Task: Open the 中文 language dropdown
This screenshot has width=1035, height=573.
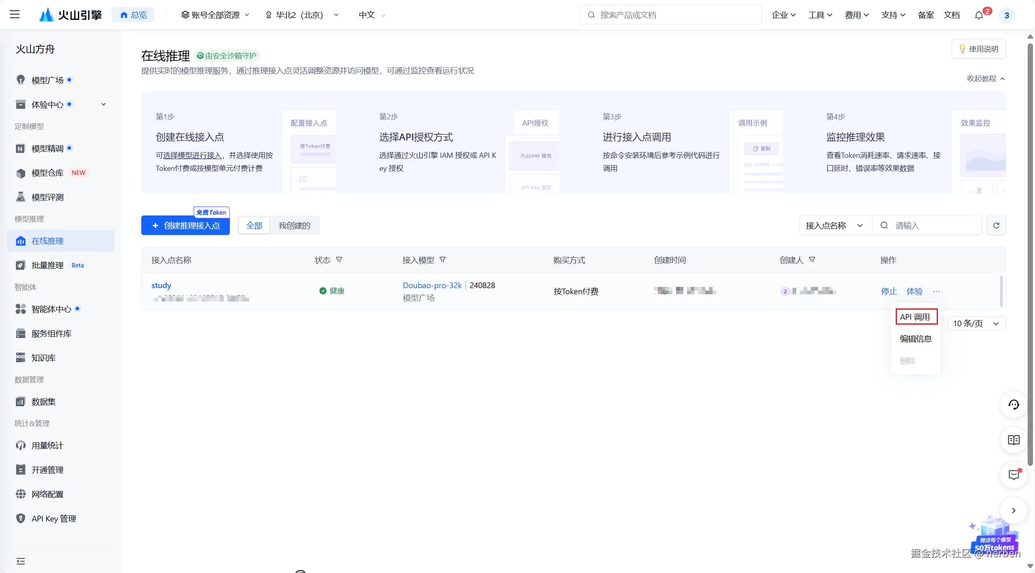Action: pyautogui.click(x=372, y=15)
